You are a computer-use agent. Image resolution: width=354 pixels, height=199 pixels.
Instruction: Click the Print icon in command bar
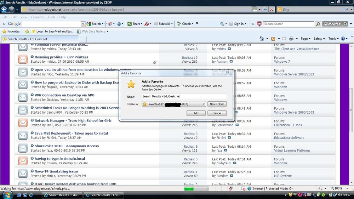pos(291,39)
